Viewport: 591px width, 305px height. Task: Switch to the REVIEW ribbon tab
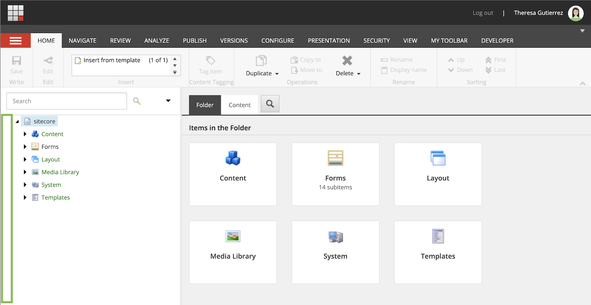coord(120,41)
